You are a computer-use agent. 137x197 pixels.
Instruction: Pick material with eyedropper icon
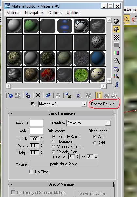pos(33,104)
